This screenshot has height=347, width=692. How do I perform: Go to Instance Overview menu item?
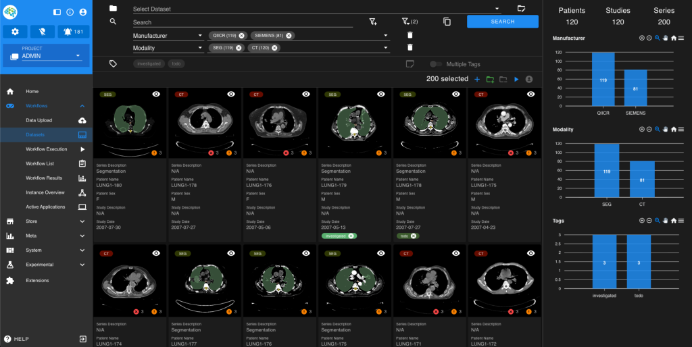pos(45,192)
